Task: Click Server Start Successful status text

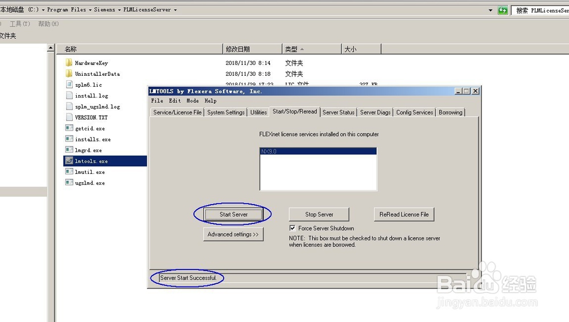Action: [188, 278]
